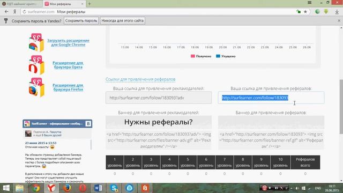The image size is (343, 193).
Task: Toggle the pink 'Получено' legend swatch
Action: click(x=193, y=56)
